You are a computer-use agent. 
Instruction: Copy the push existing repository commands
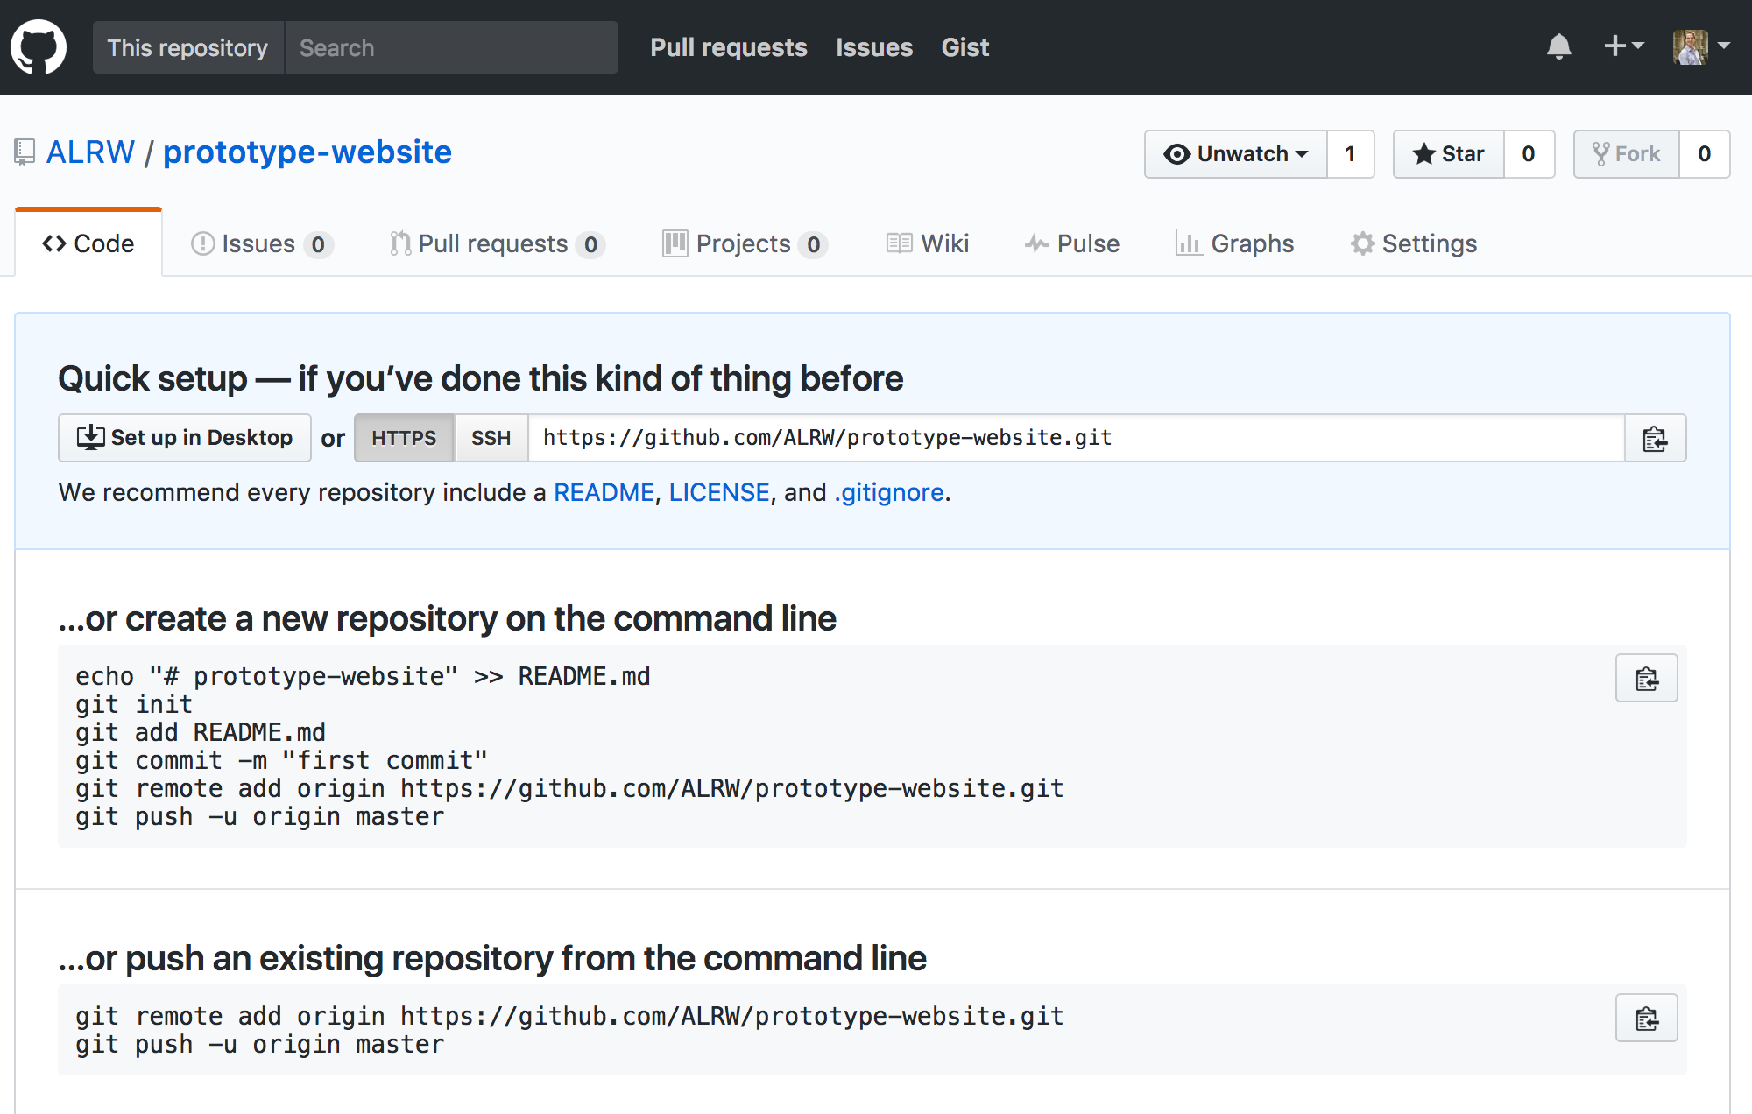1647,1018
